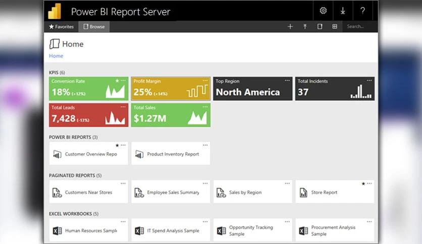422x244 pixels.
Task: Toggle favorite star on Store Report
Action: 363,184
